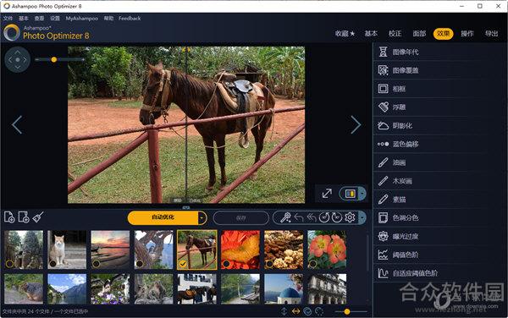Viewport: 508px width, 318px height.
Task: Click the yellow 自动优化 button
Action: click(163, 217)
